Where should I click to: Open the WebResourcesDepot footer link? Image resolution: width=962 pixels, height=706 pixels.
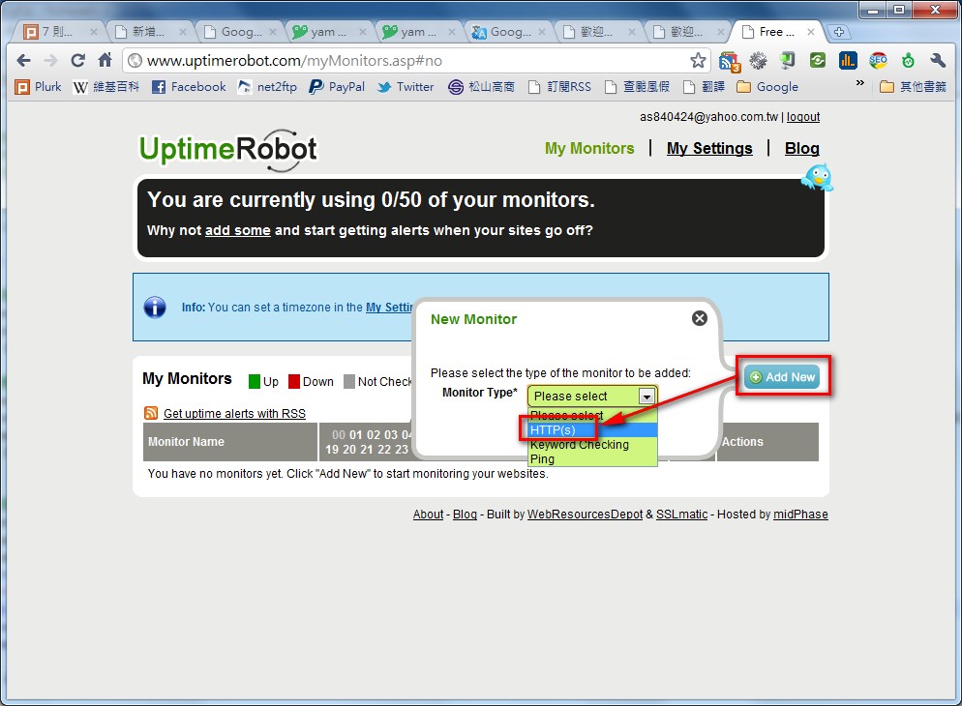[585, 515]
